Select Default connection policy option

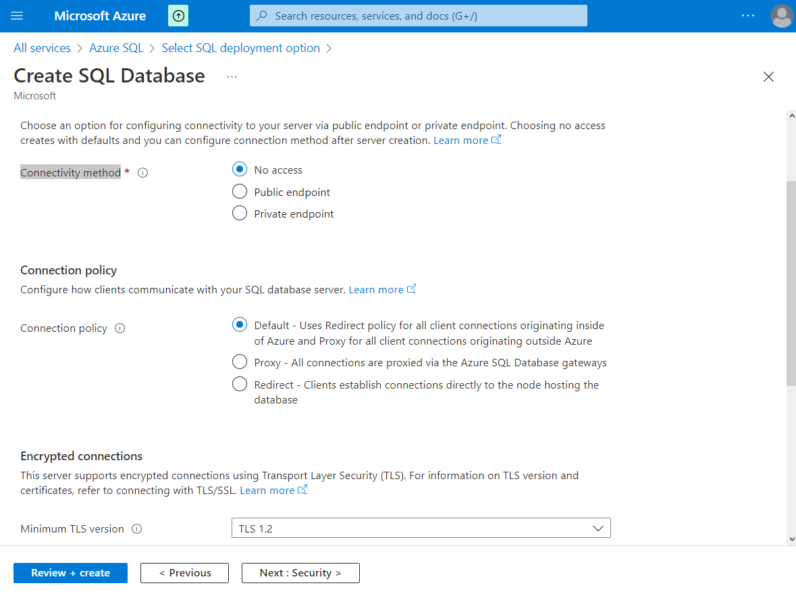[x=240, y=324]
